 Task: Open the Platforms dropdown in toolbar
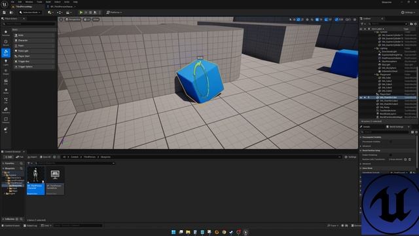pyautogui.click(x=114, y=12)
